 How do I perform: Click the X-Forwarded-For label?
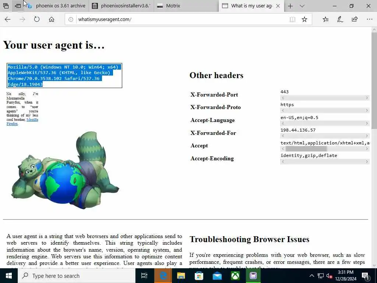(x=213, y=133)
